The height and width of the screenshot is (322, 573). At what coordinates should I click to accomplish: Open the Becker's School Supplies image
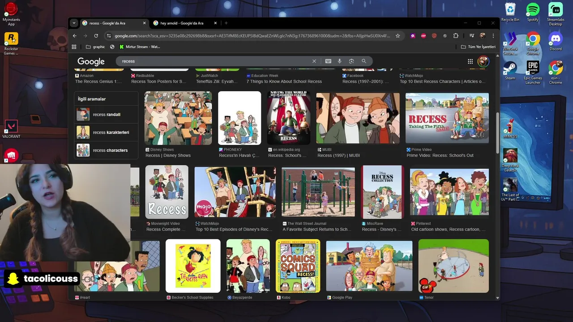[193, 266]
